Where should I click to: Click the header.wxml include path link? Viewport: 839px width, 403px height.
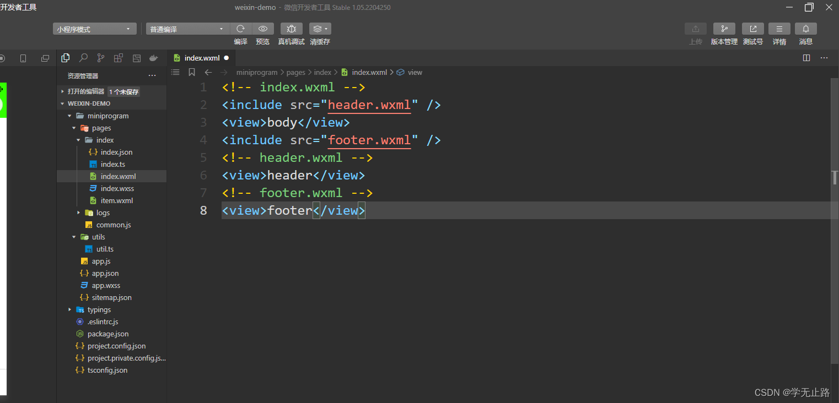coord(369,105)
